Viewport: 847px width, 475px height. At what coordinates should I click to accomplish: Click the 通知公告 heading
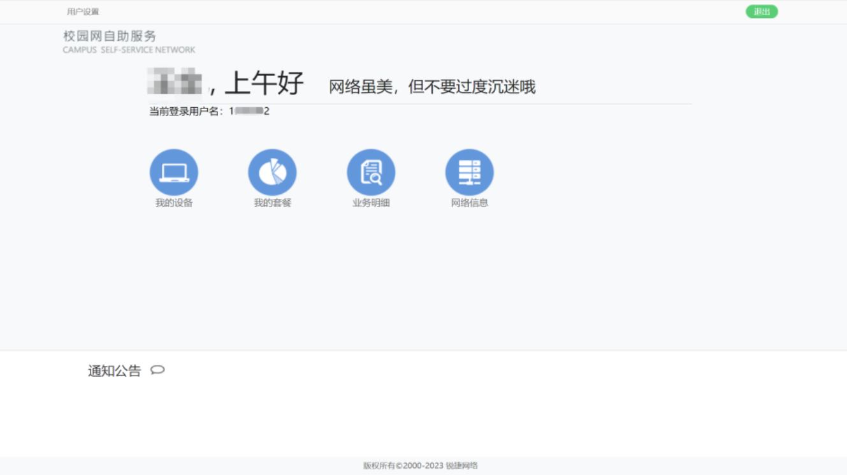pos(114,371)
